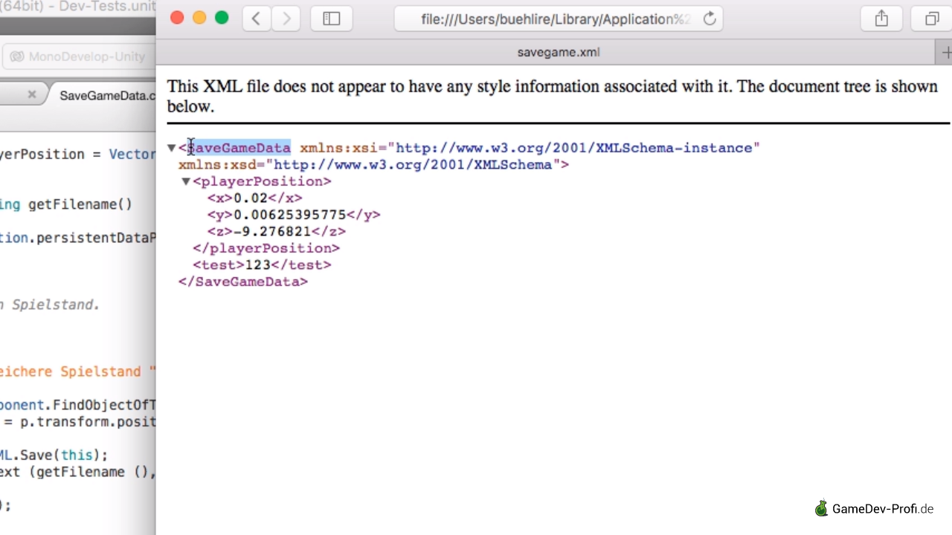The image size is (952, 535).
Task: Open a new Safari tab
Action: [945, 52]
